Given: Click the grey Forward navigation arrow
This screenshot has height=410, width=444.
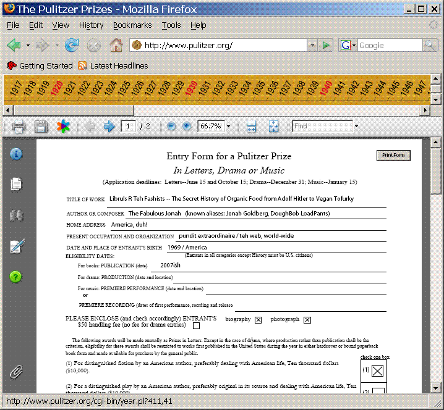Looking at the screenshot, I should (43, 45).
